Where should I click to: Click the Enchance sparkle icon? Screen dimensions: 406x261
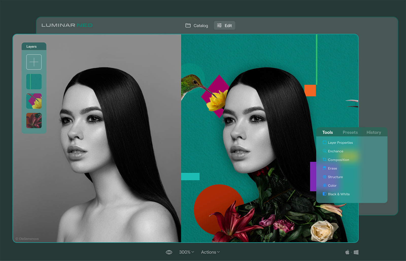pyautogui.click(x=324, y=151)
